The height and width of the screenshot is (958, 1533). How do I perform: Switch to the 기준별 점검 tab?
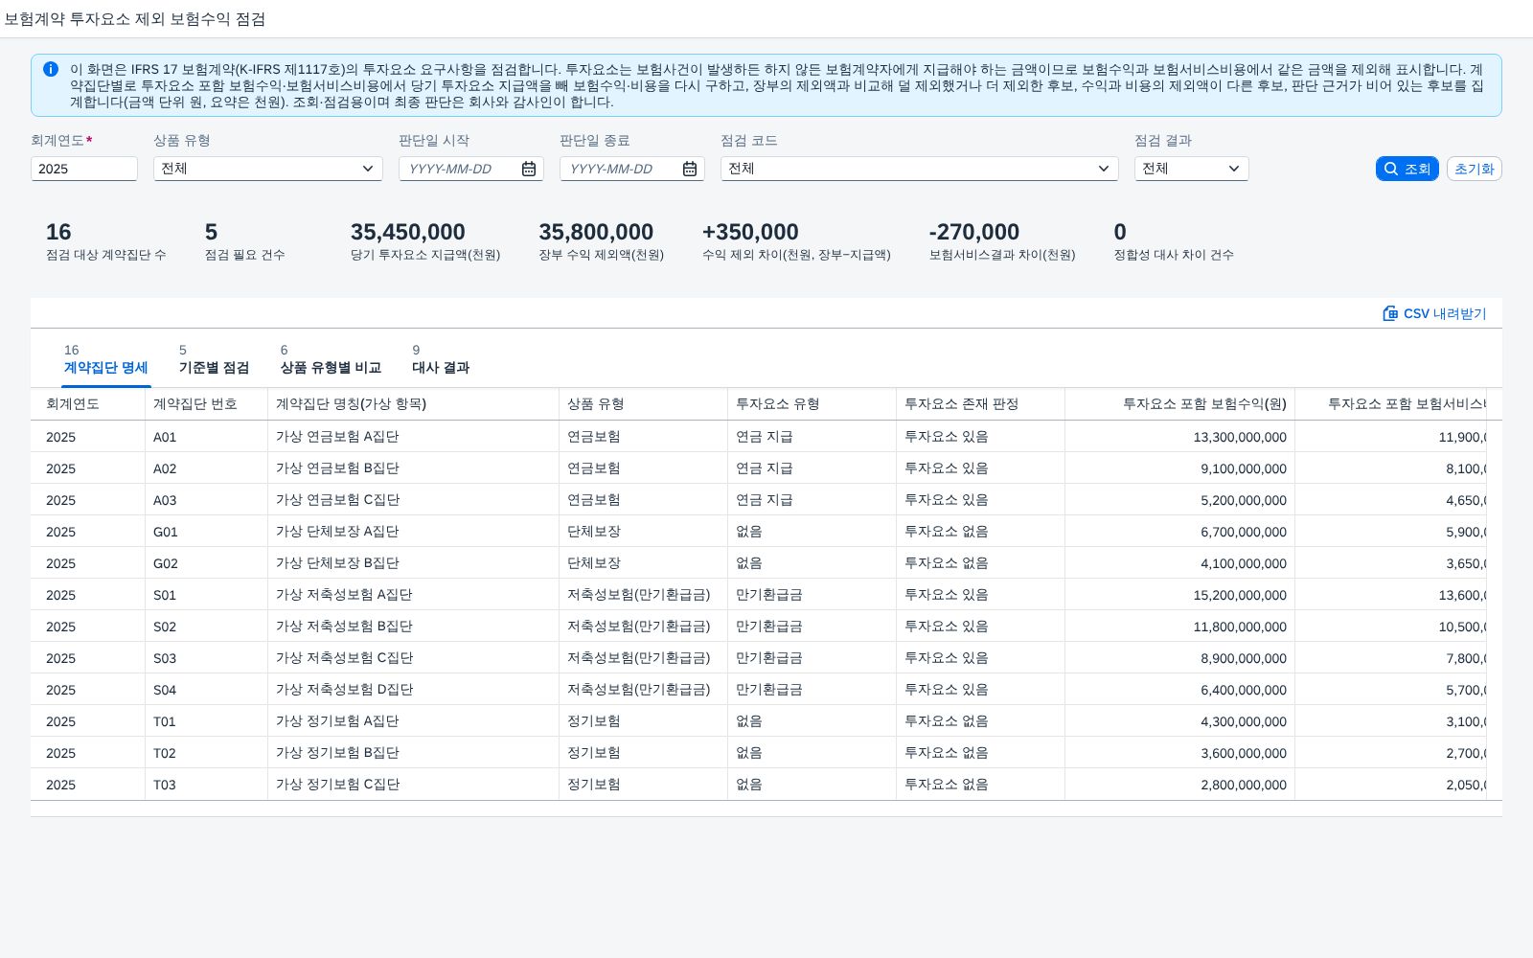click(214, 359)
